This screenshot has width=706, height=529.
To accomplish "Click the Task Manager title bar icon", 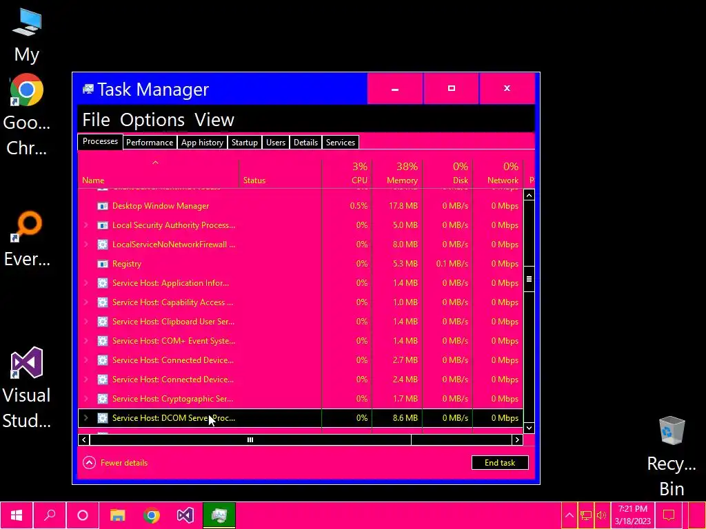I will (x=88, y=89).
